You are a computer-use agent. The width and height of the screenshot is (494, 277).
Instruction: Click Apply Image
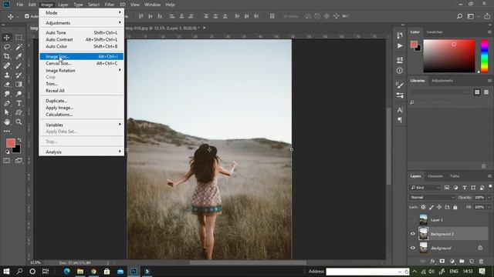(82, 108)
